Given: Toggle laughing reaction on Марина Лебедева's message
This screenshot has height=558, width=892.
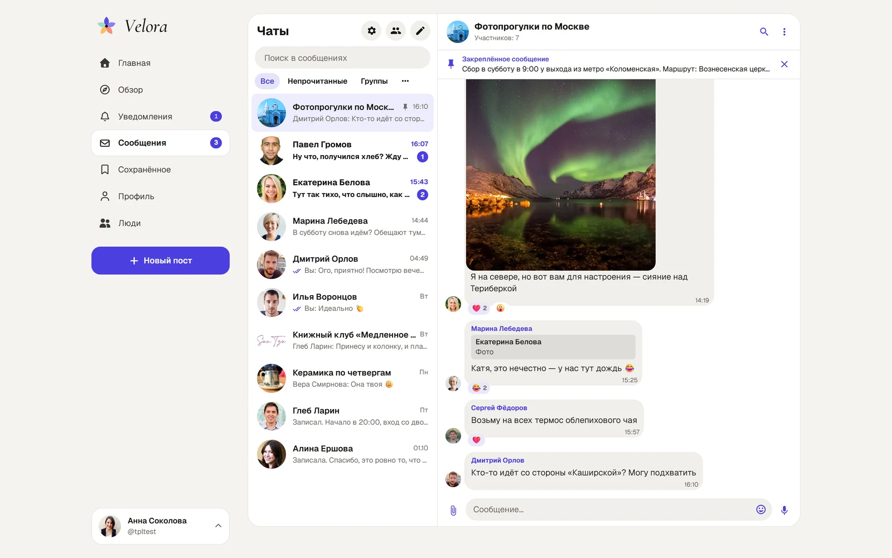Looking at the screenshot, I should coord(479,388).
